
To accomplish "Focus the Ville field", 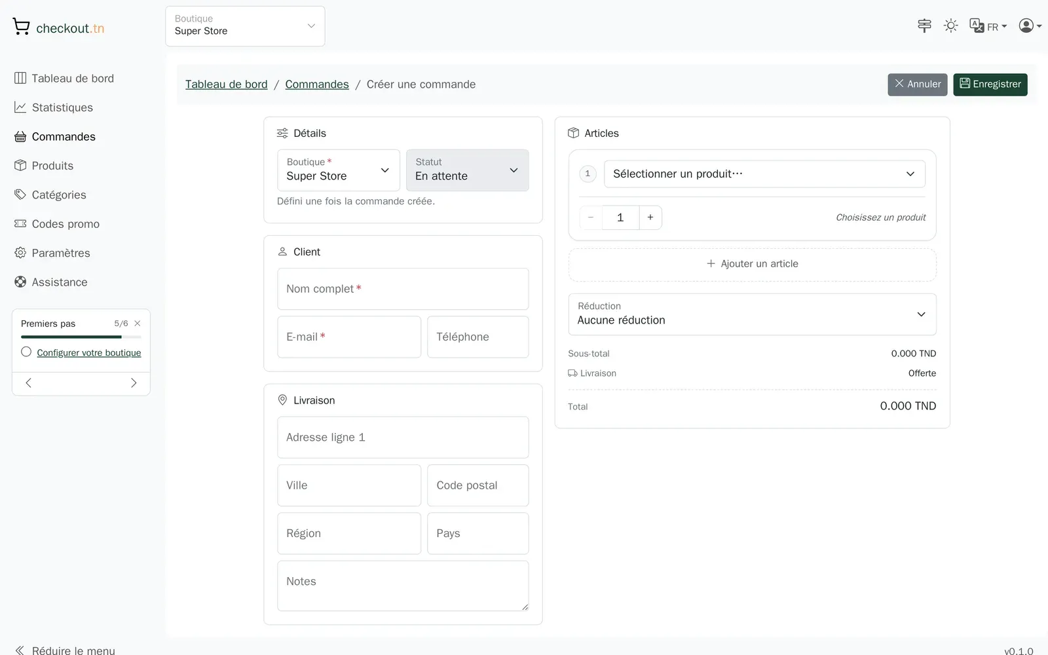I will tap(349, 485).
